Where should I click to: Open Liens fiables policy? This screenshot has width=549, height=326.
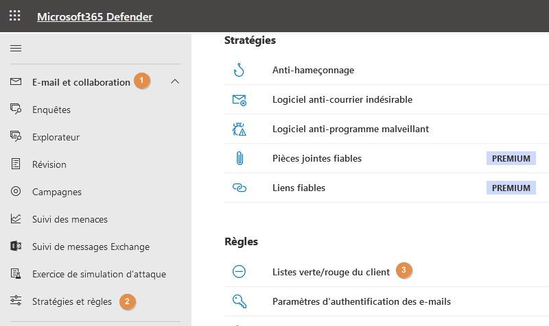point(299,188)
